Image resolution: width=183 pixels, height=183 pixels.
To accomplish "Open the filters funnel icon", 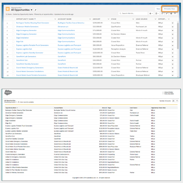I will [175, 13].
